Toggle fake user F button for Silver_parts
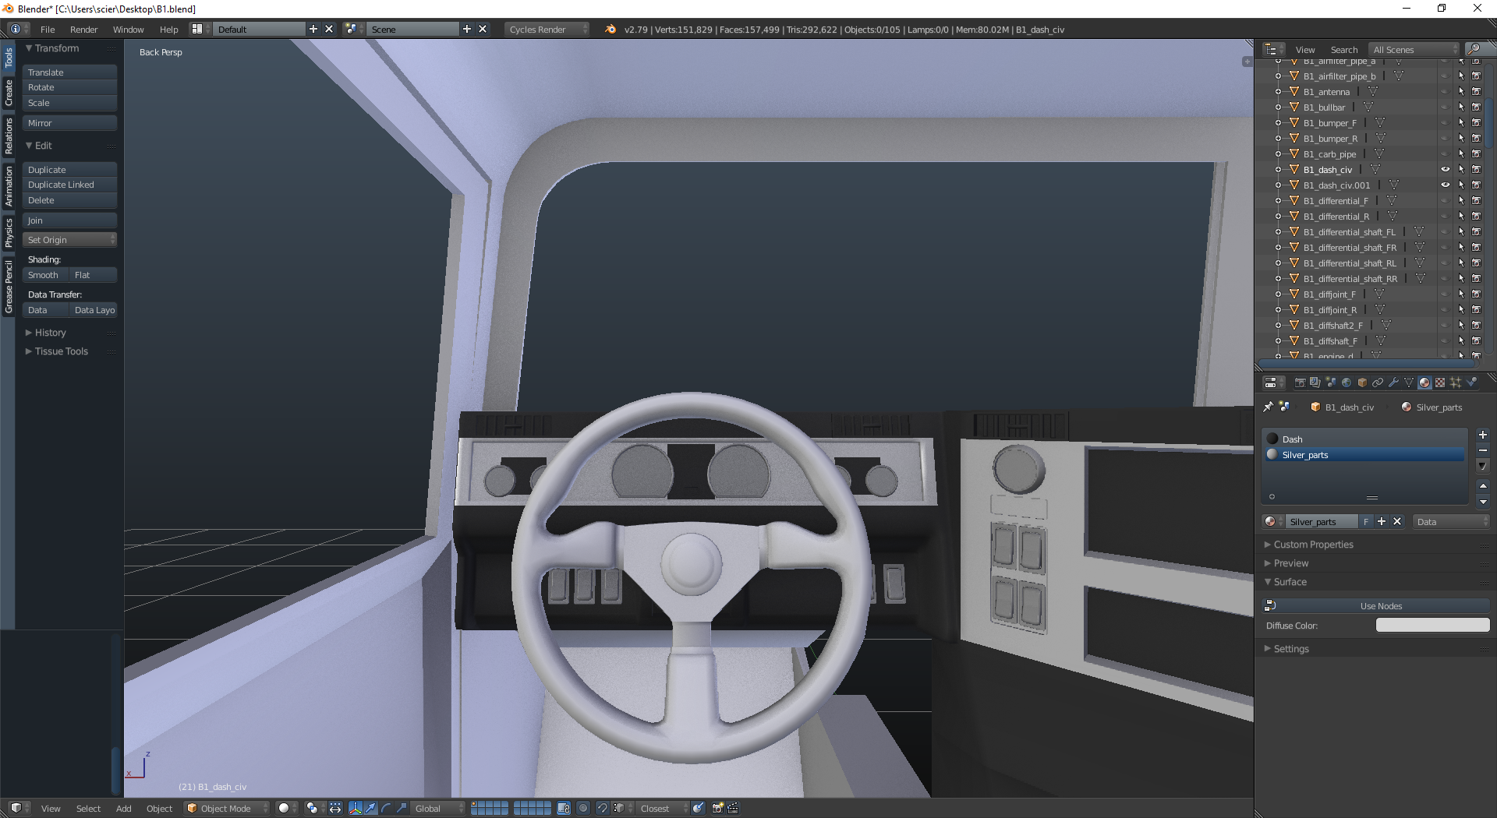1497x818 pixels. pyautogui.click(x=1366, y=521)
